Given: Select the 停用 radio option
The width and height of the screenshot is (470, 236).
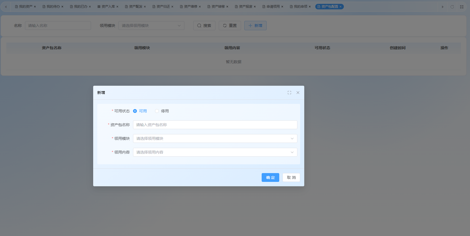Looking at the screenshot, I should coord(162,111).
